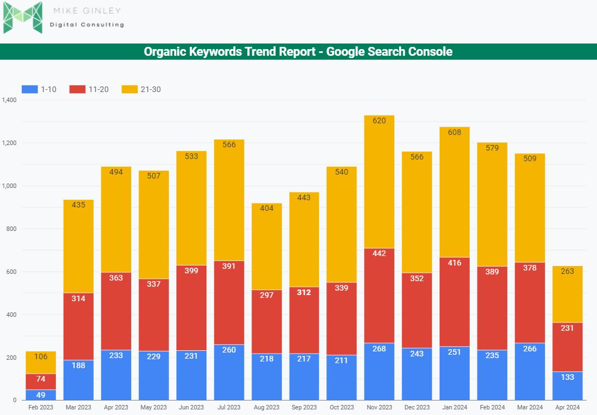Click the Aug 2023 red segment labeled 297
The width and height of the screenshot is (597, 415).
click(x=267, y=322)
